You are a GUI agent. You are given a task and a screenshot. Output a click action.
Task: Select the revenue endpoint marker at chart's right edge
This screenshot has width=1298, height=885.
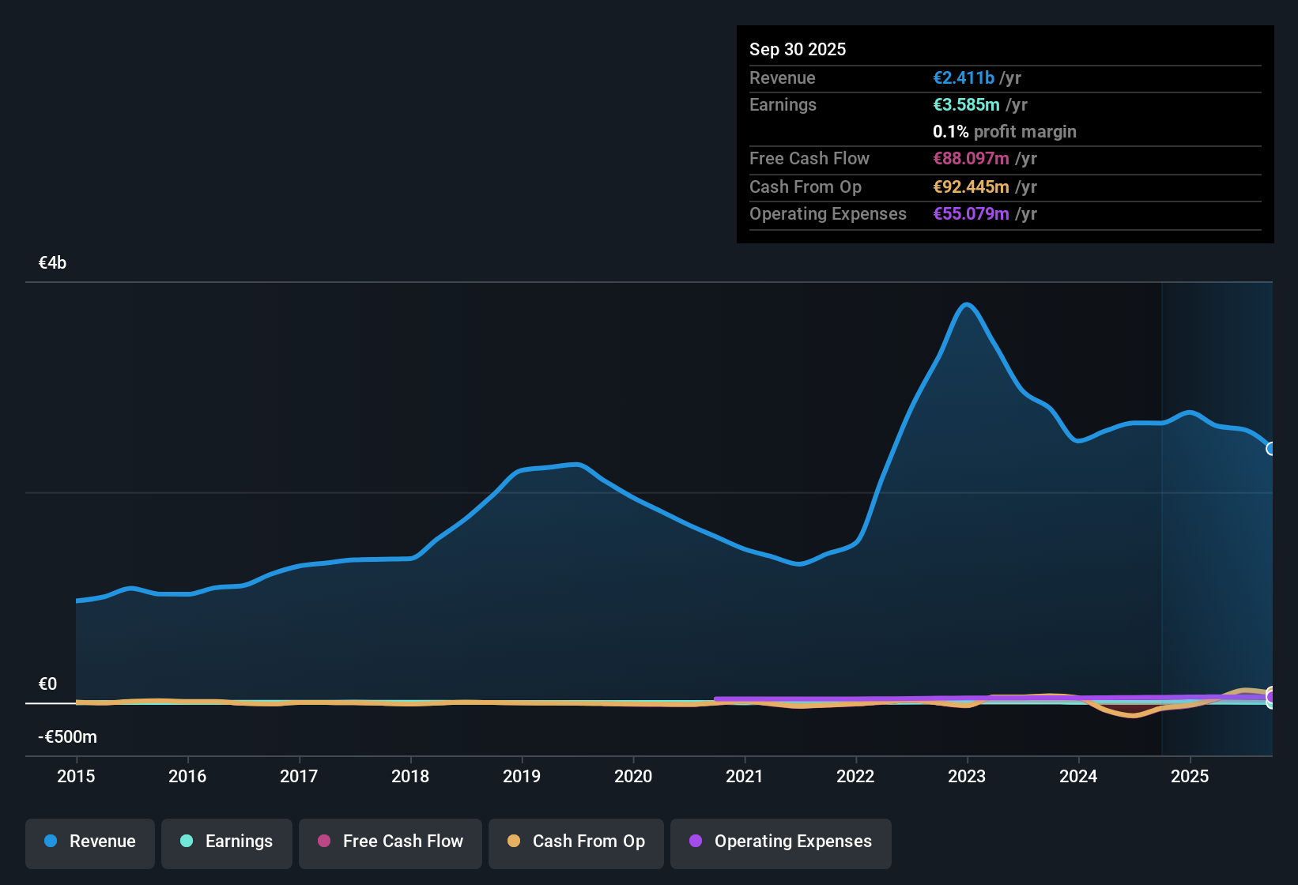pyautogui.click(x=1271, y=449)
